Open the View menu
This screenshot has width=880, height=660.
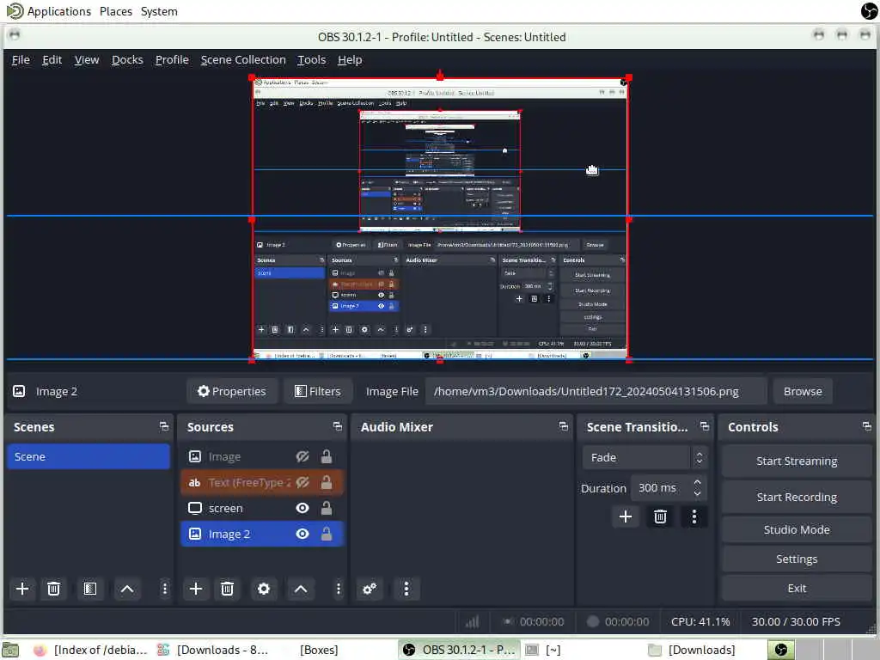tap(87, 60)
